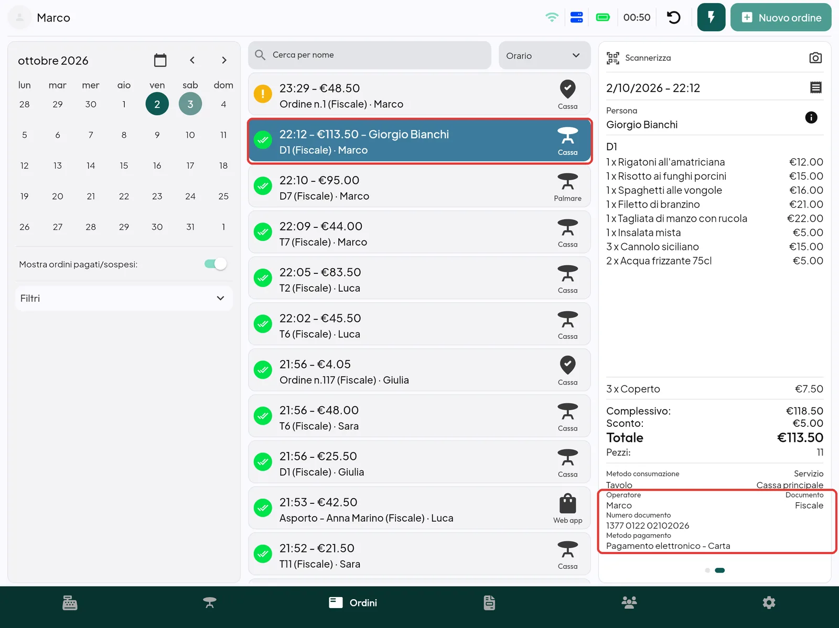The height and width of the screenshot is (628, 839).
Task: Click the Wi-Fi status icon
Action: (x=552, y=17)
